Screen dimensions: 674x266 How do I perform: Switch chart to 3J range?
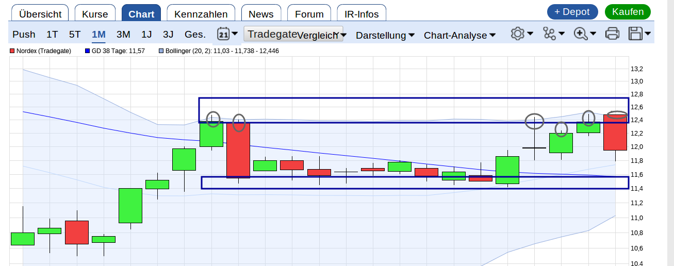[168, 35]
